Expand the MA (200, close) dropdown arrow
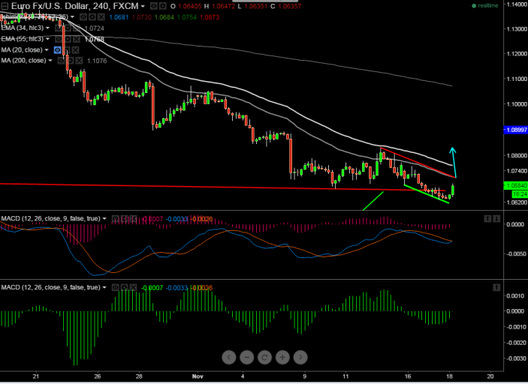The width and height of the screenshot is (528, 384). tap(50, 61)
